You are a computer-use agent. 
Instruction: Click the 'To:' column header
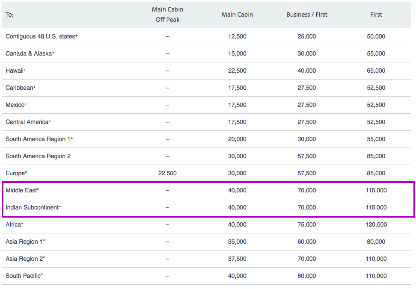tap(9, 15)
